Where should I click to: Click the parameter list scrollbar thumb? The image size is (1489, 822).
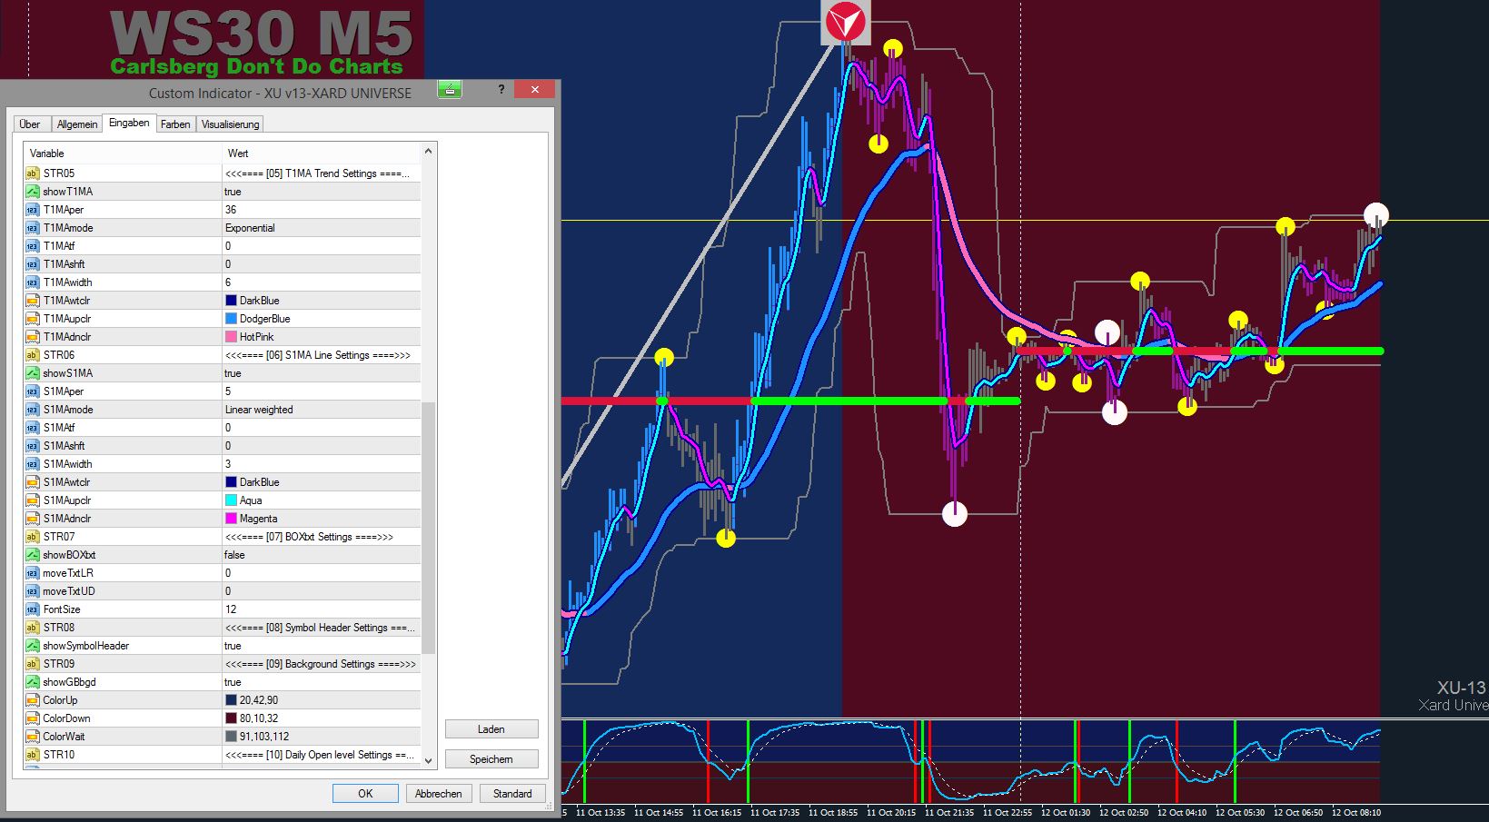click(x=429, y=528)
